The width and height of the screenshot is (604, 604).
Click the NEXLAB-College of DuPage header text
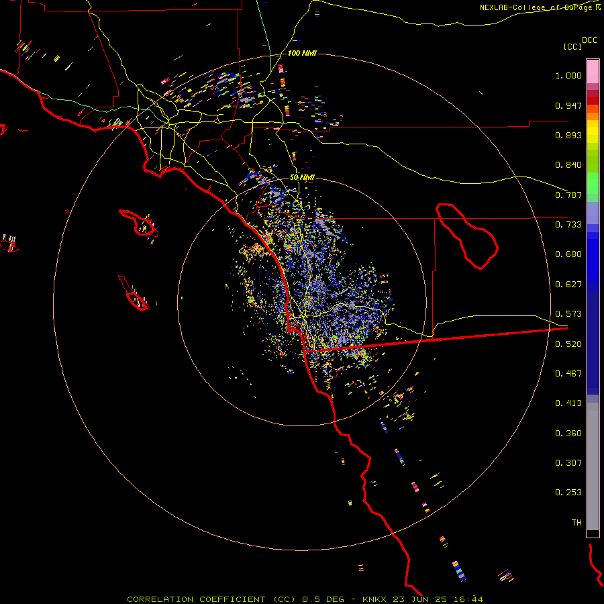coord(536,7)
